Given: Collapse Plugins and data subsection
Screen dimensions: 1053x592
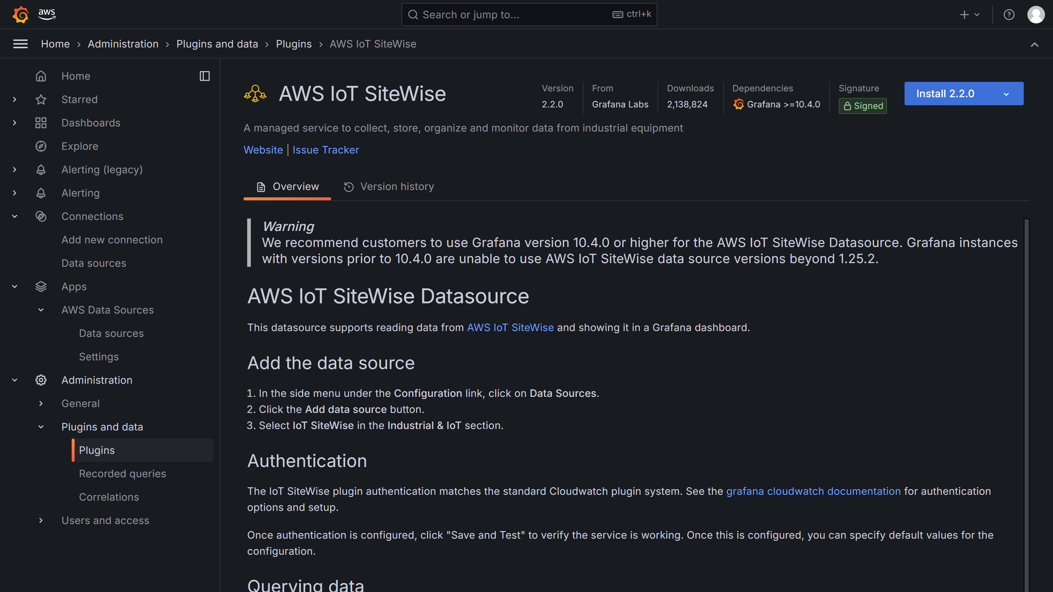Looking at the screenshot, I should [41, 426].
